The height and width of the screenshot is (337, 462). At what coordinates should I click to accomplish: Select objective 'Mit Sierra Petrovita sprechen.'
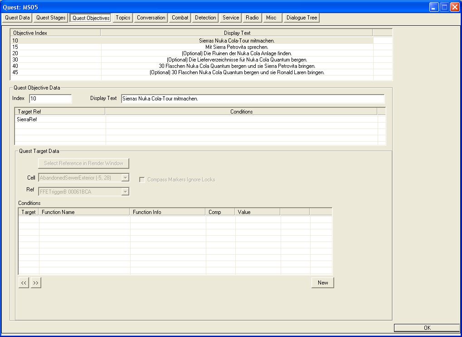202,47
